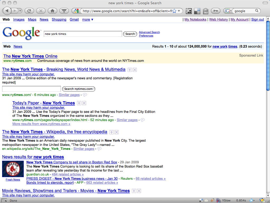Image resolution: width=270 pixels, height=203 pixels.
Task: Click the key icon toolbar button
Action: pos(215,11)
